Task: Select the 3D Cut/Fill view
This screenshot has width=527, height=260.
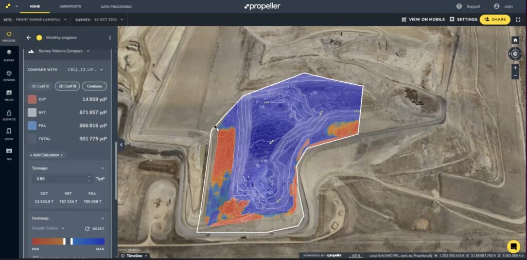Action: click(x=40, y=86)
